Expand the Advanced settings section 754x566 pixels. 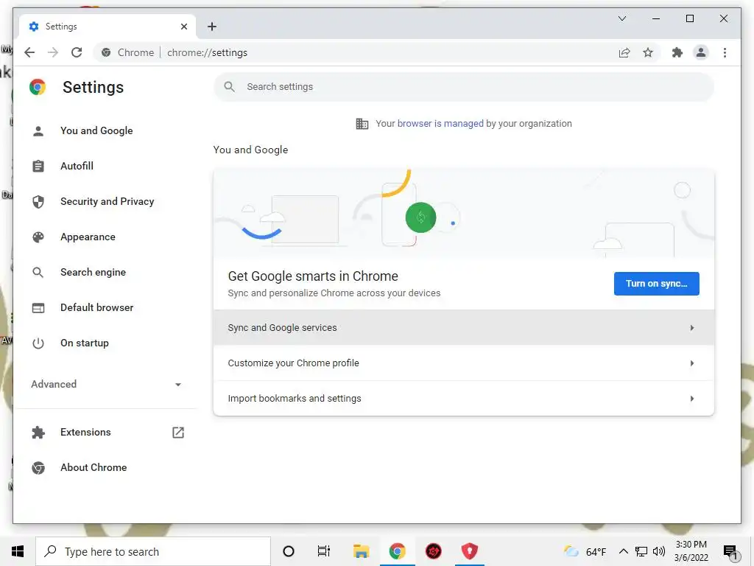(x=106, y=384)
